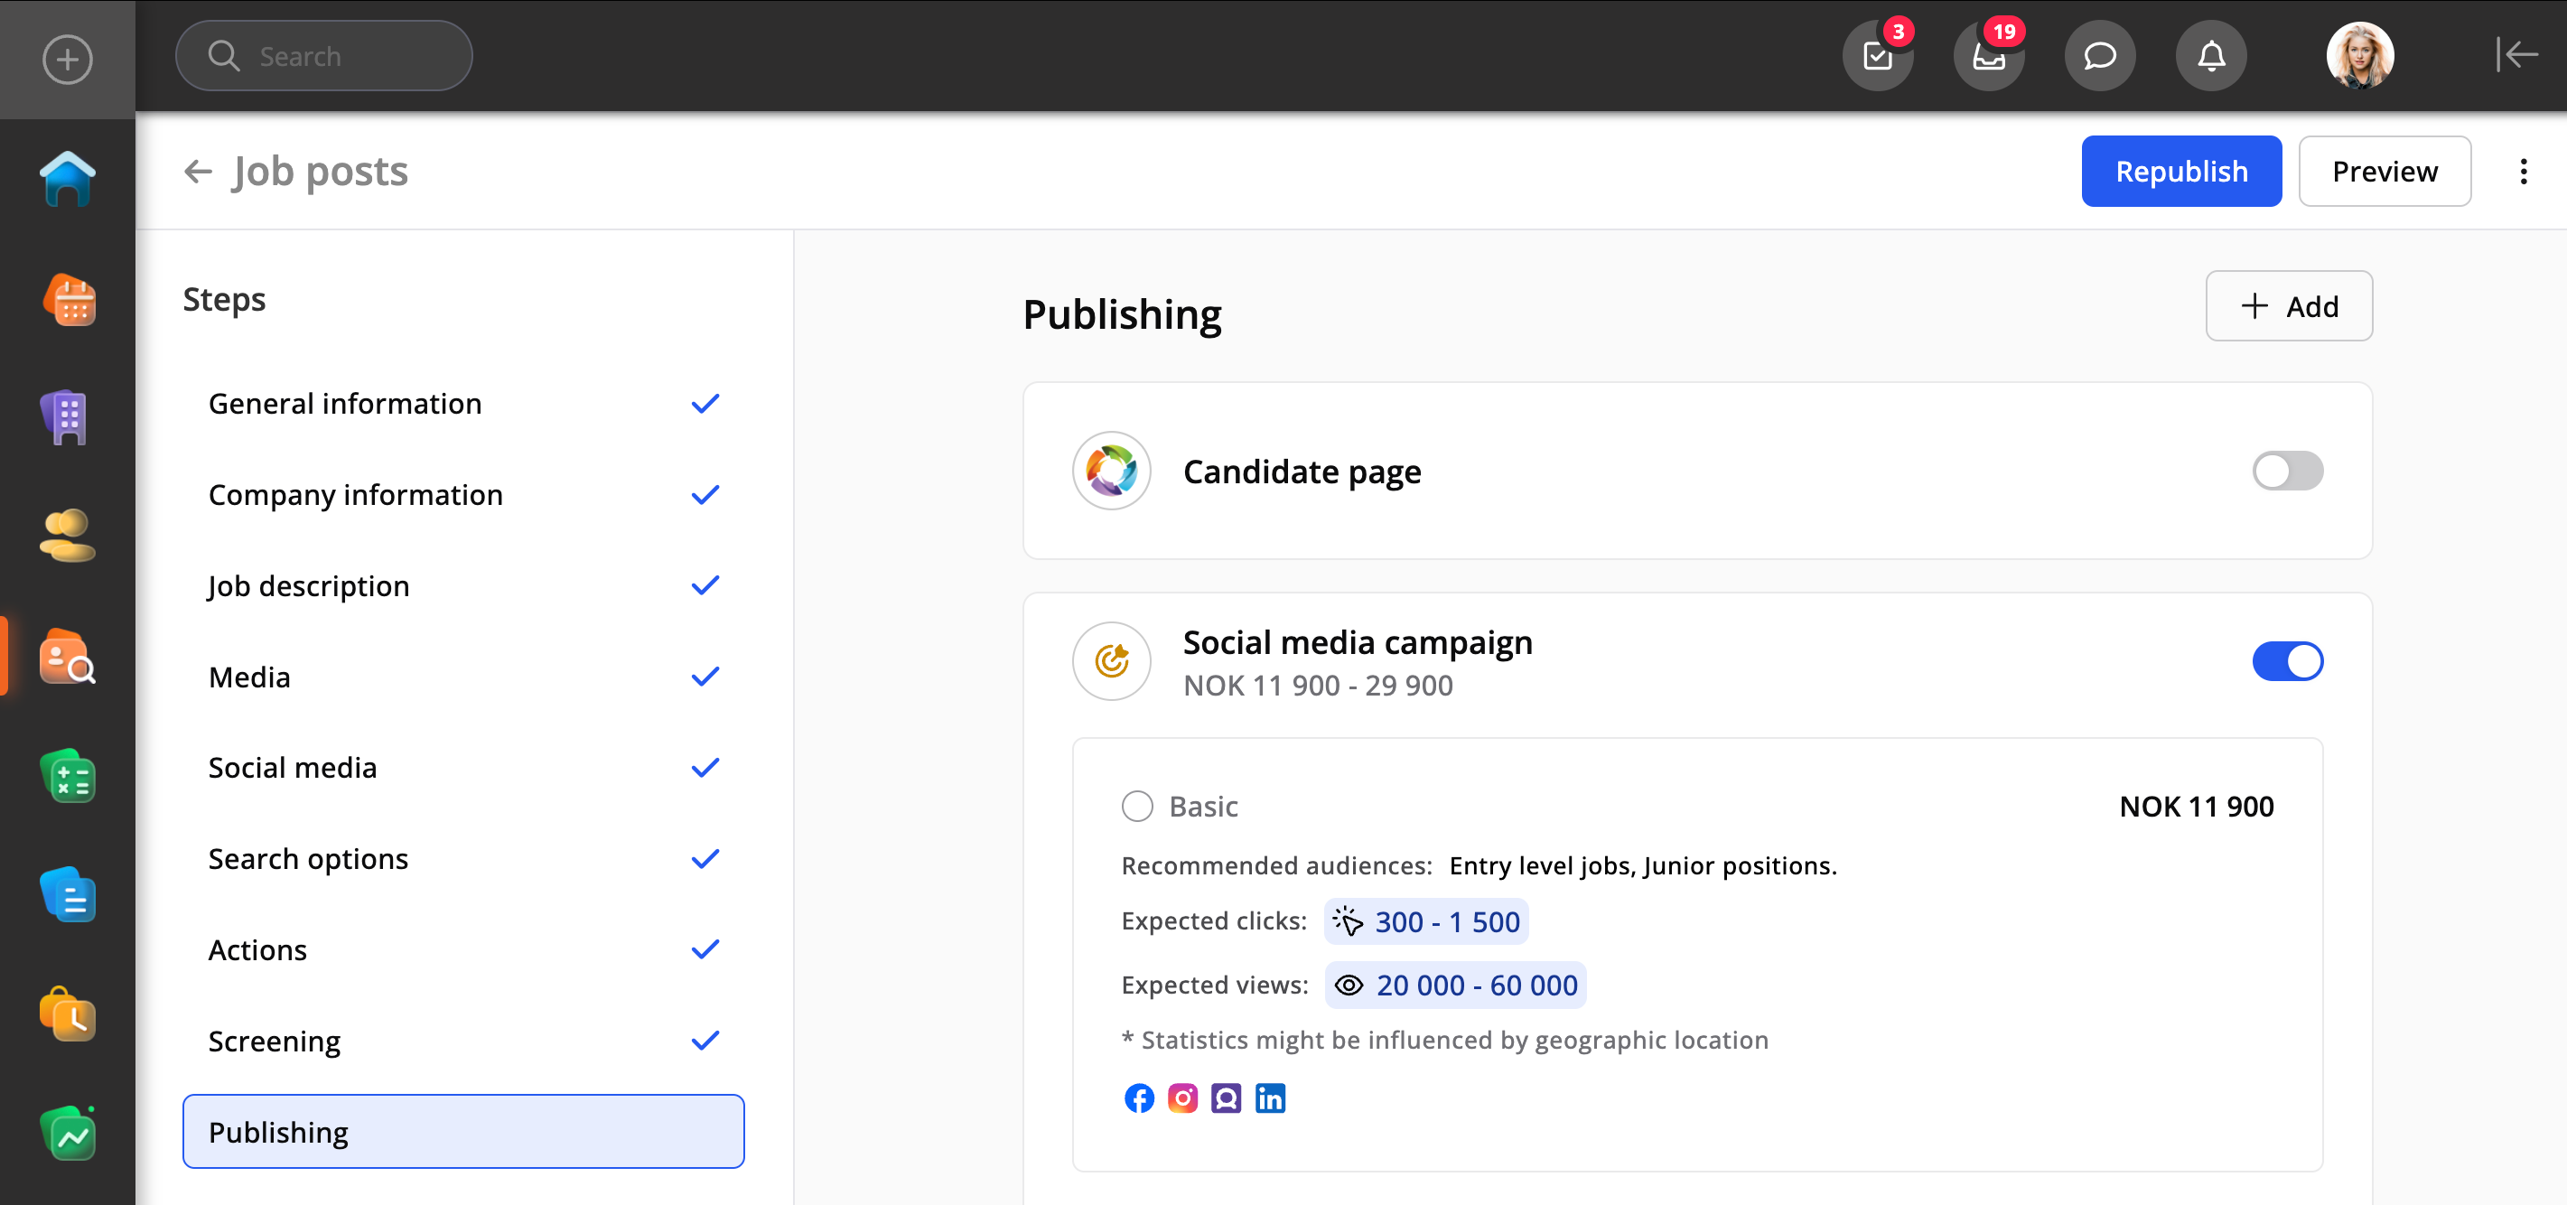Screen dimensions: 2567x1205
Task: Click the Preview button
Action: click(x=2384, y=172)
